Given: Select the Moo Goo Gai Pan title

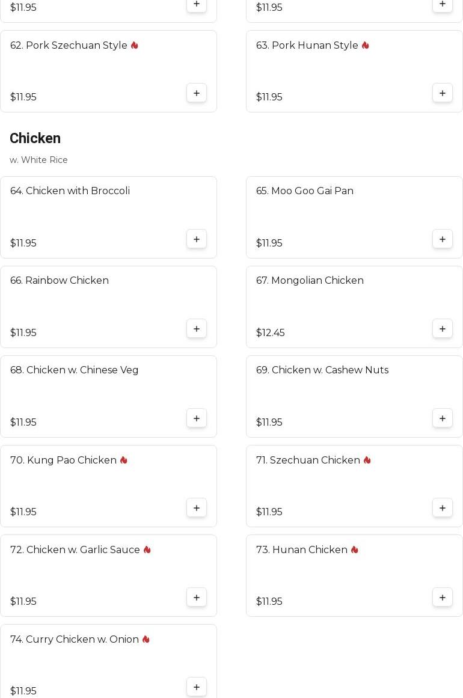Looking at the screenshot, I should point(304,191).
